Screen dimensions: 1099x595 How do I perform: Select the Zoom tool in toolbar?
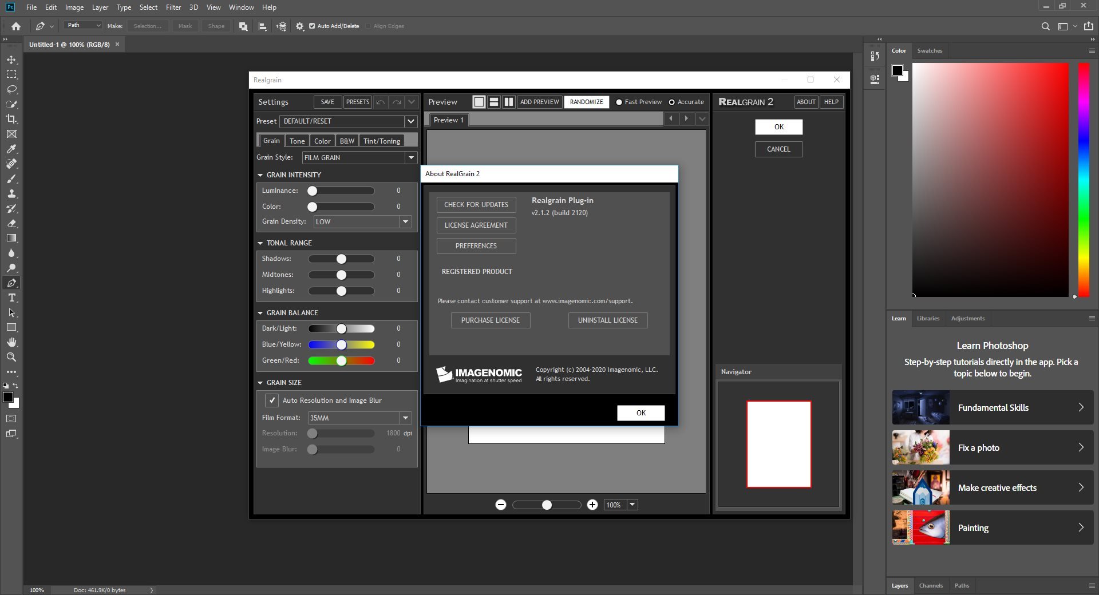click(11, 357)
